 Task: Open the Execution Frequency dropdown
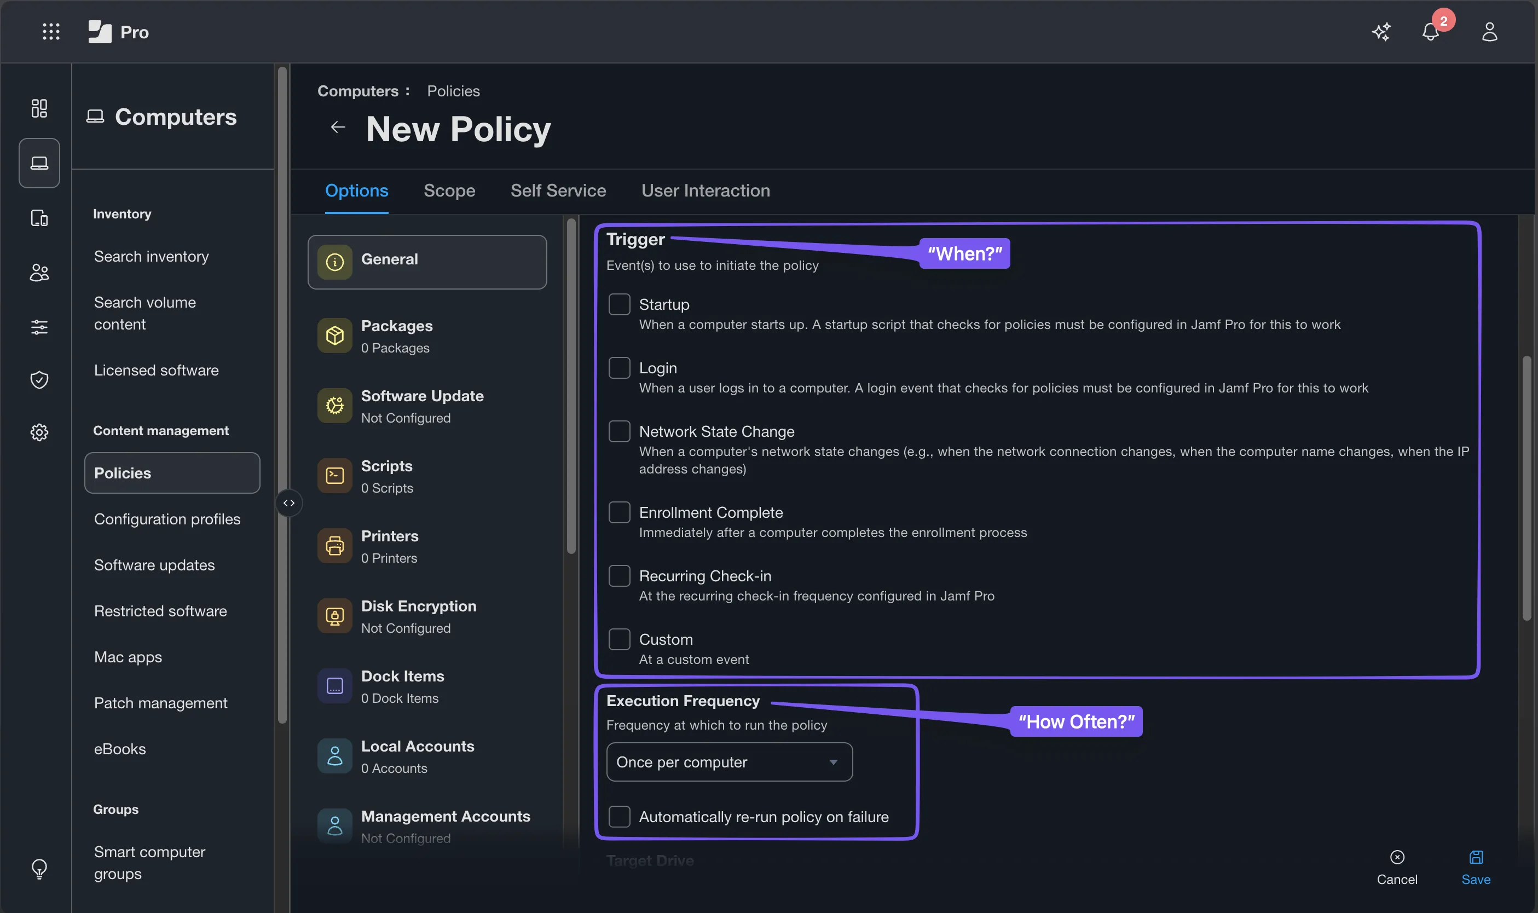[730, 762]
